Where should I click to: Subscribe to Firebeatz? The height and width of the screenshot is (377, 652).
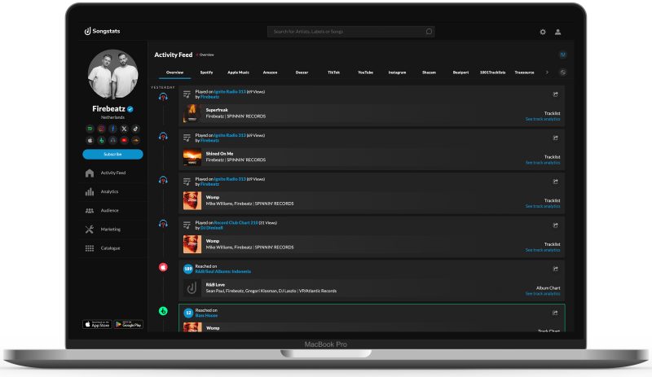112,154
